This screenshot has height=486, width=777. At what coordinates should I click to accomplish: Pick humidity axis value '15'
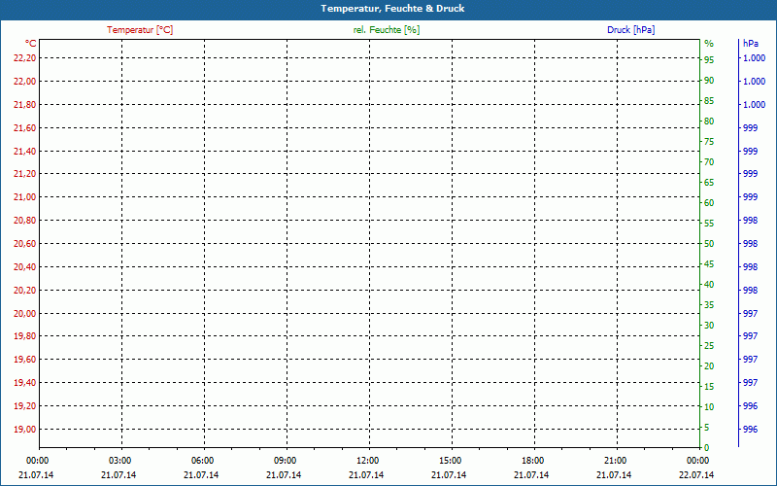(x=709, y=386)
